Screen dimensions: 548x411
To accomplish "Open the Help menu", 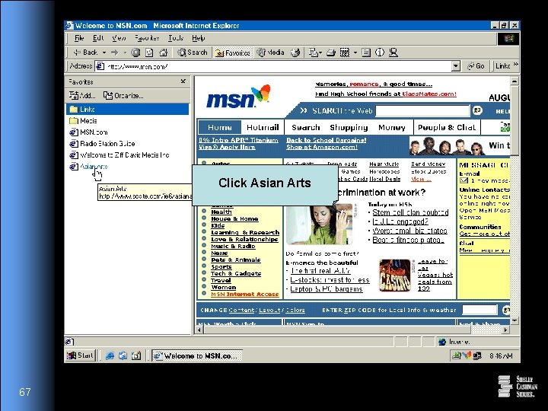I will coord(198,38).
